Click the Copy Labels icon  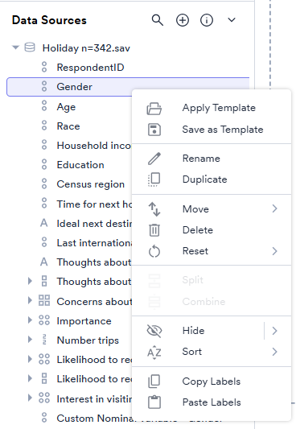pyautogui.click(x=154, y=382)
